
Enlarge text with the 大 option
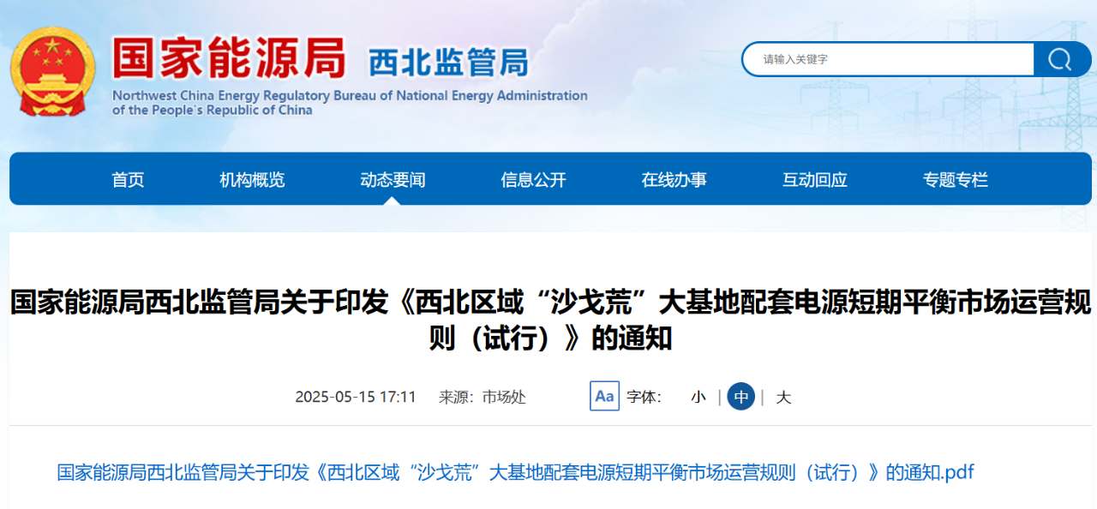coord(783,397)
